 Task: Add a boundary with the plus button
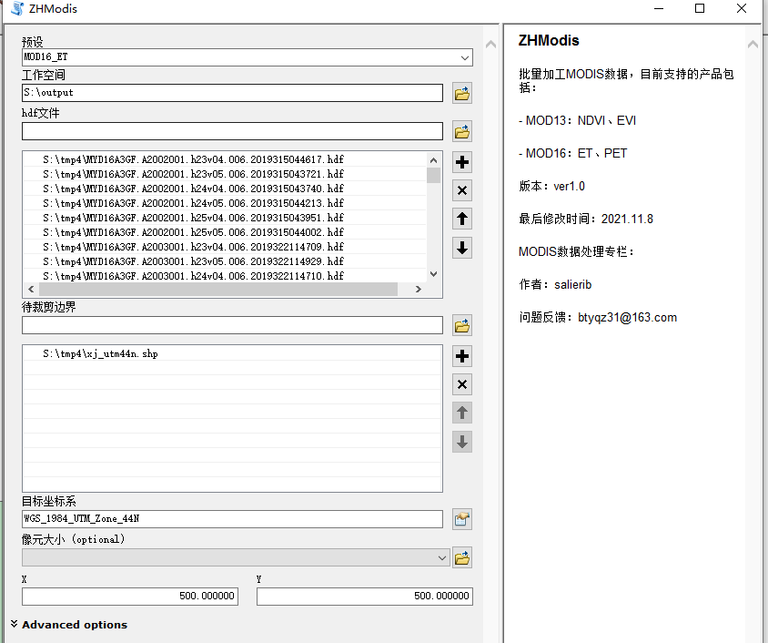point(462,356)
